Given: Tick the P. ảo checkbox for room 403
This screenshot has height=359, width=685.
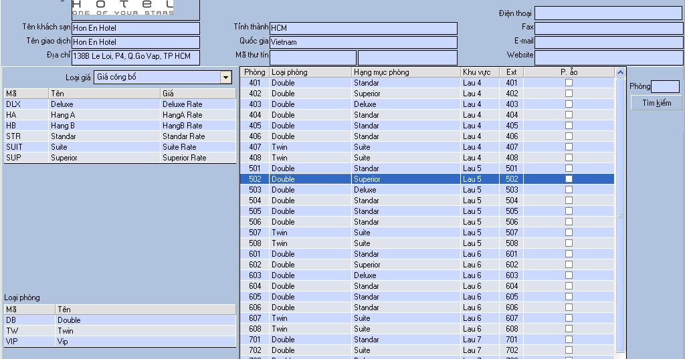Looking at the screenshot, I should (569, 104).
